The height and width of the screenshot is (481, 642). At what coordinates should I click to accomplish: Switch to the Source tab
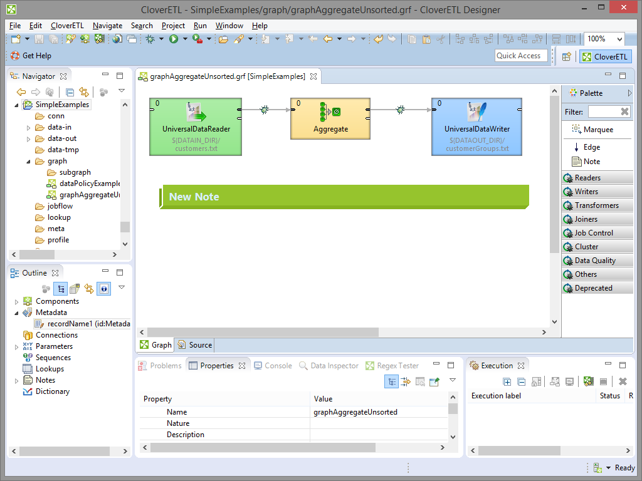coord(196,345)
